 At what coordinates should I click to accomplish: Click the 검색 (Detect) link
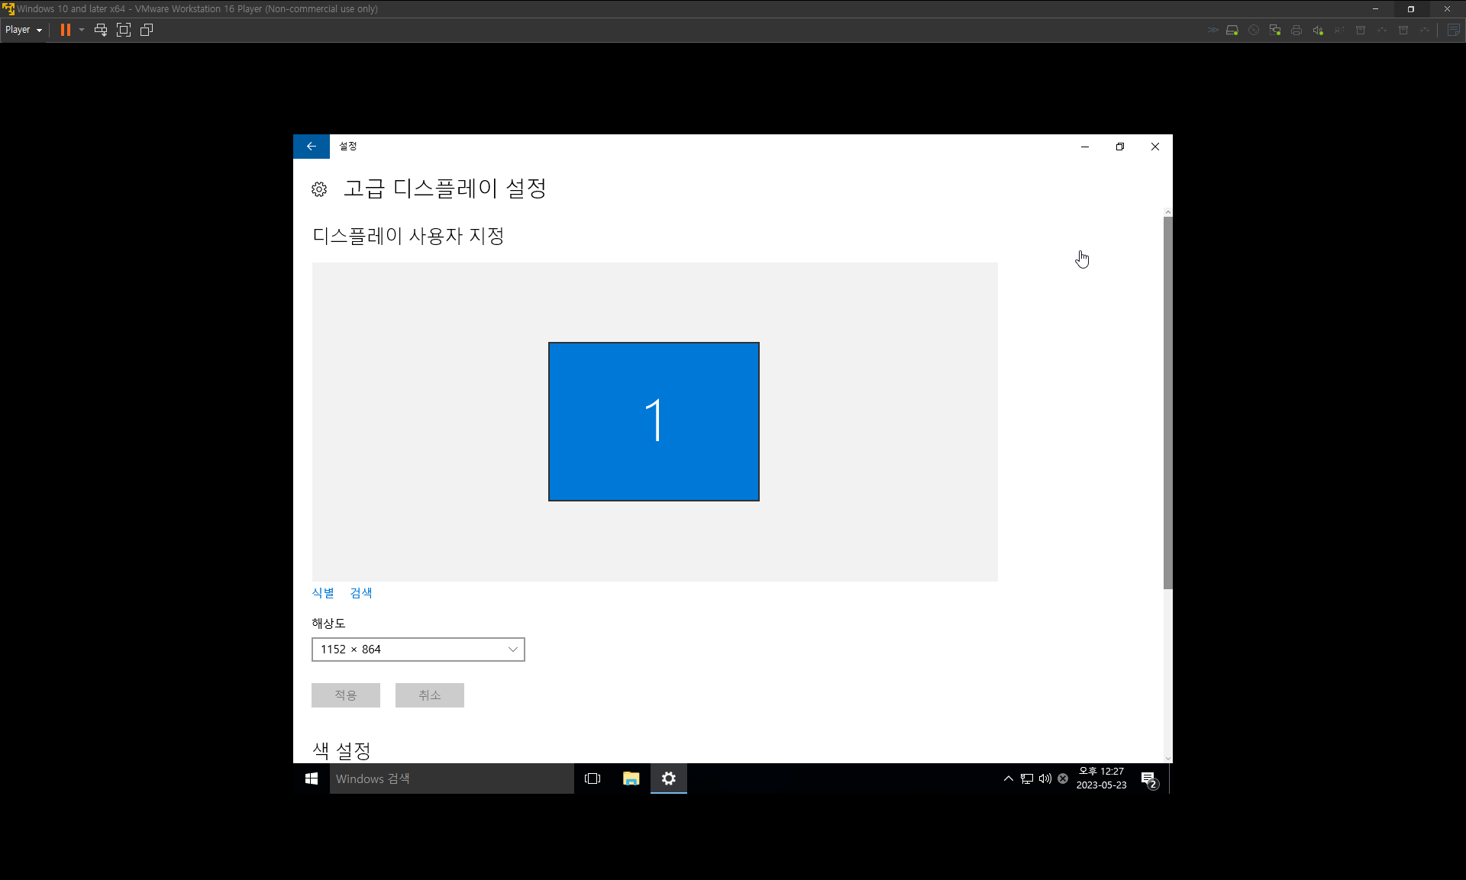pos(361,593)
